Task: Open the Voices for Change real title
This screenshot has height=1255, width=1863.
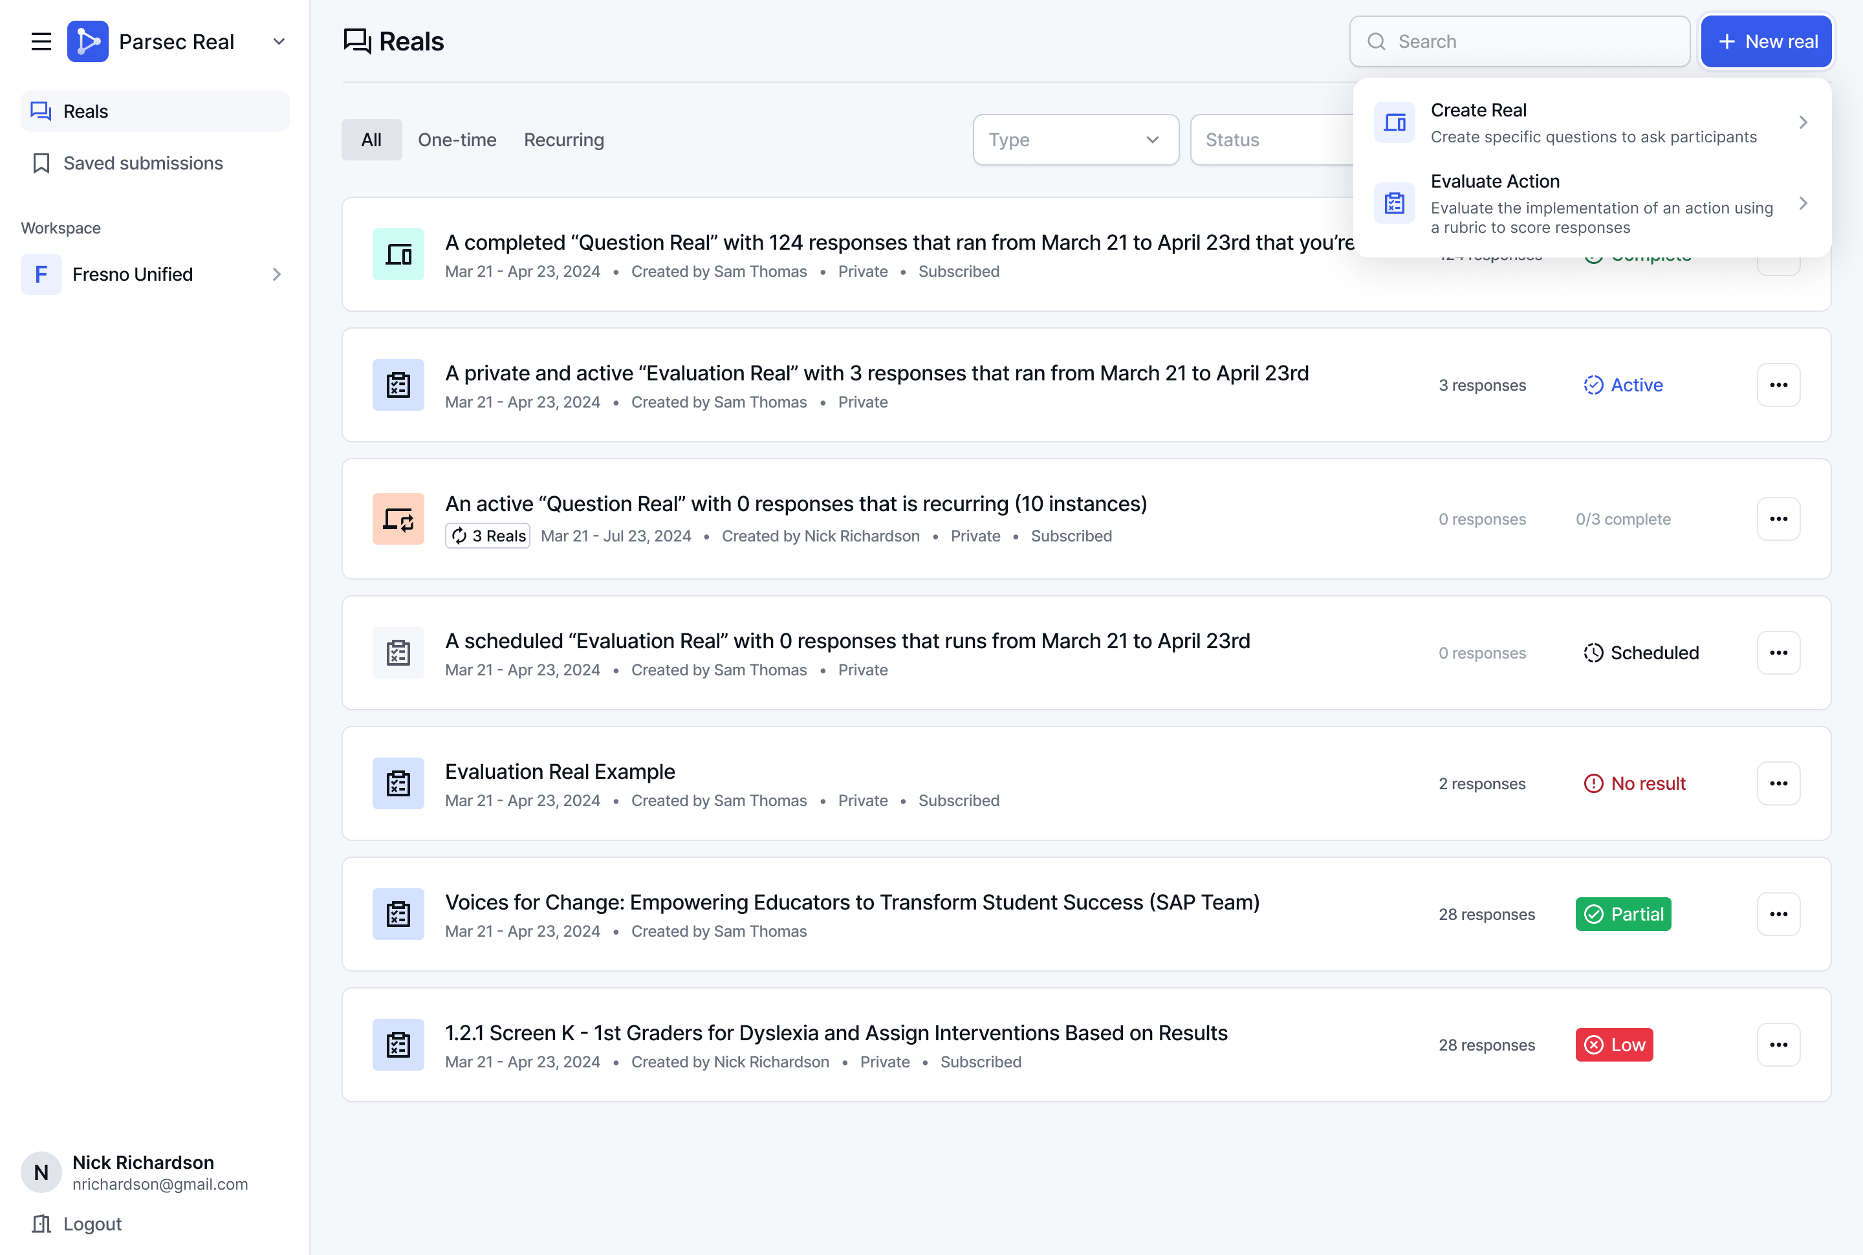Action: [851, 902]
